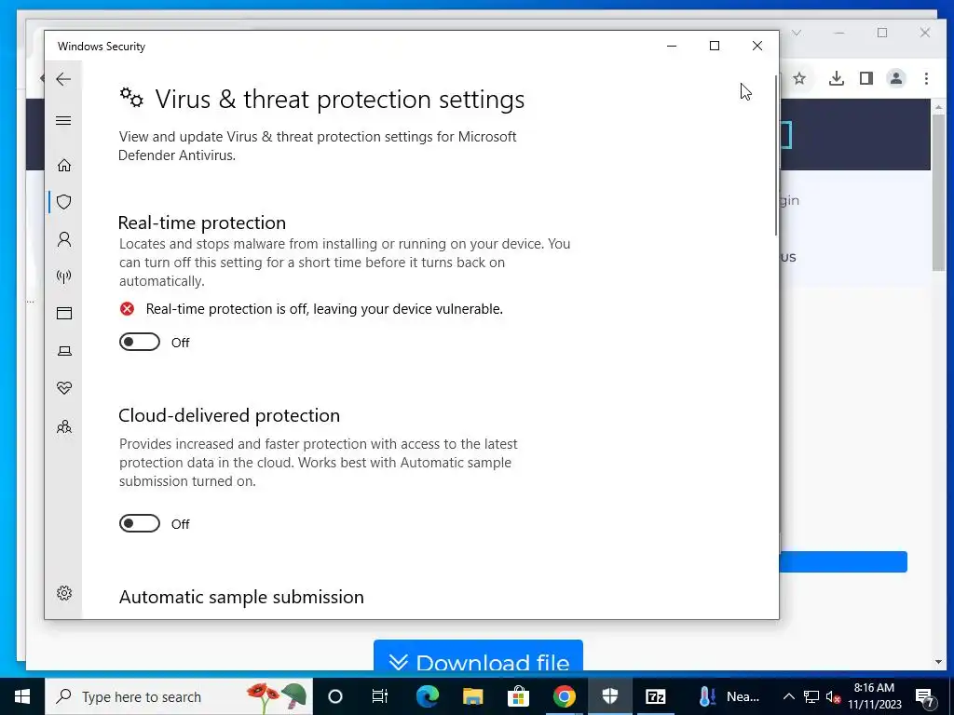Open Windows Security settings gear icon
Screen dimensions: 954x715
pos(64,593)
